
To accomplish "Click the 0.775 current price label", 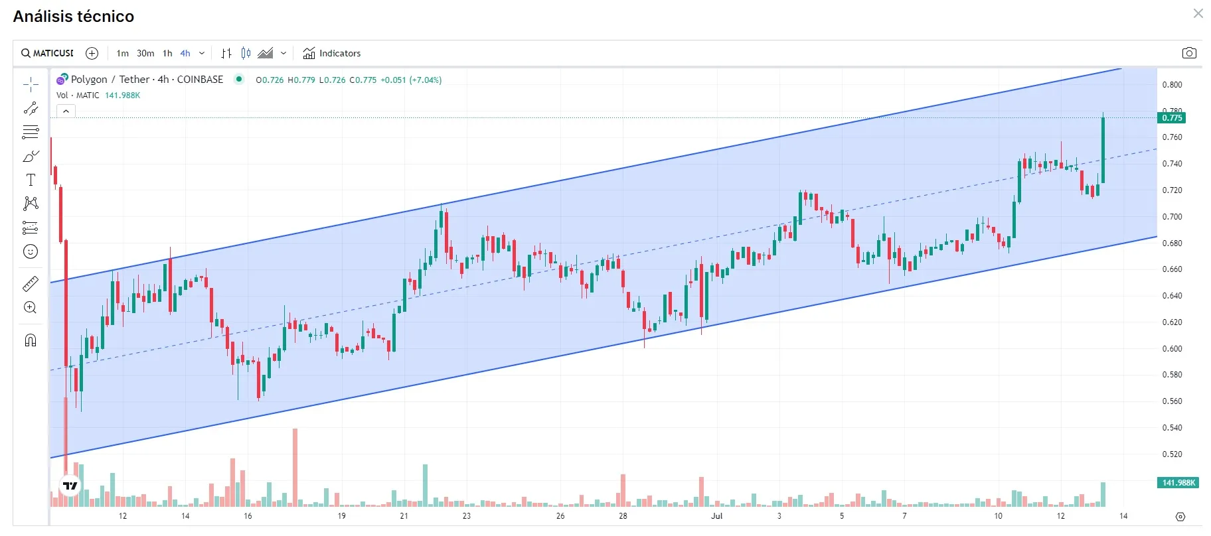I will (x=1172, y=117).
